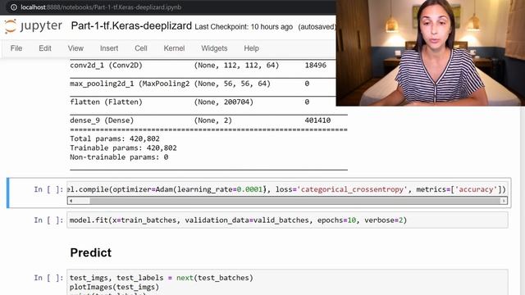Image resolution: width=525 pixels, height=295 pixels.
Task: Click 'Non-trainable params: 0' text
Action: pyautogui.click(x=119, y=157)
